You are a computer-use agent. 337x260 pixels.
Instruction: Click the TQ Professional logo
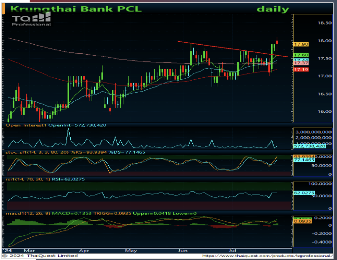(31, 19)
